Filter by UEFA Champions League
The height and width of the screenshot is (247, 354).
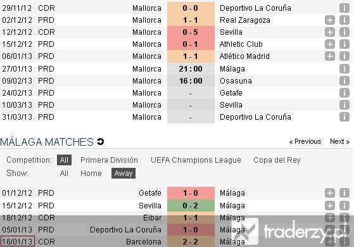[x=196, y=160]
